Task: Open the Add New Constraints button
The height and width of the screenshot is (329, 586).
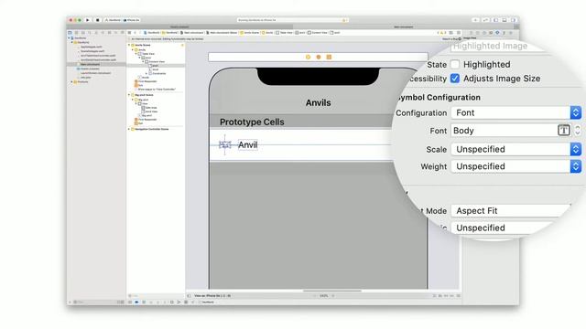Action: (x=446, y=296)
